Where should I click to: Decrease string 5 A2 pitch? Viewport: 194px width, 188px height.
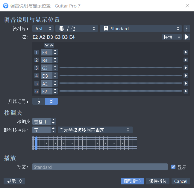[55, 85]
